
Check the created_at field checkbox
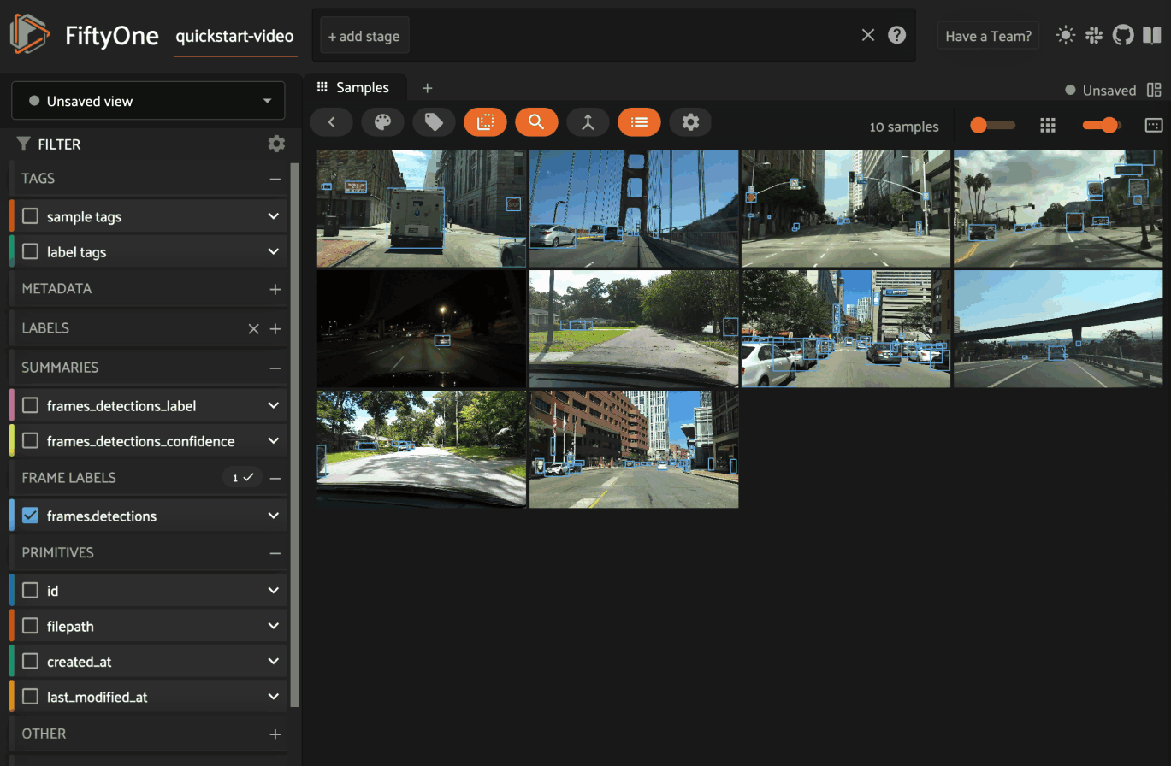pos(31,661)
